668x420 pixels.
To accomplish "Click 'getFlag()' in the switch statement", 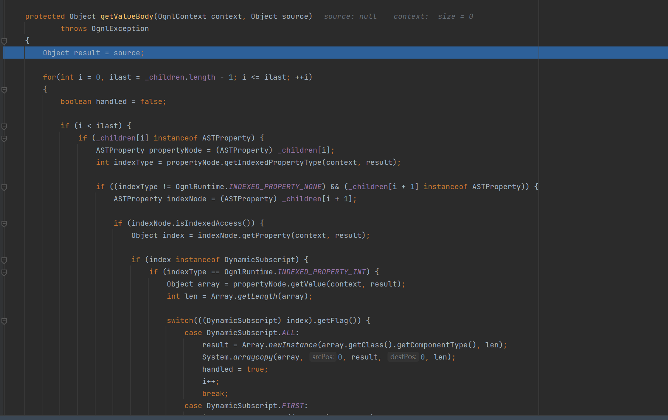I will pos(337,320).
